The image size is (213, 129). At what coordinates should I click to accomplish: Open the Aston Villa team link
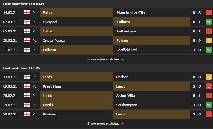coord(126,96)
